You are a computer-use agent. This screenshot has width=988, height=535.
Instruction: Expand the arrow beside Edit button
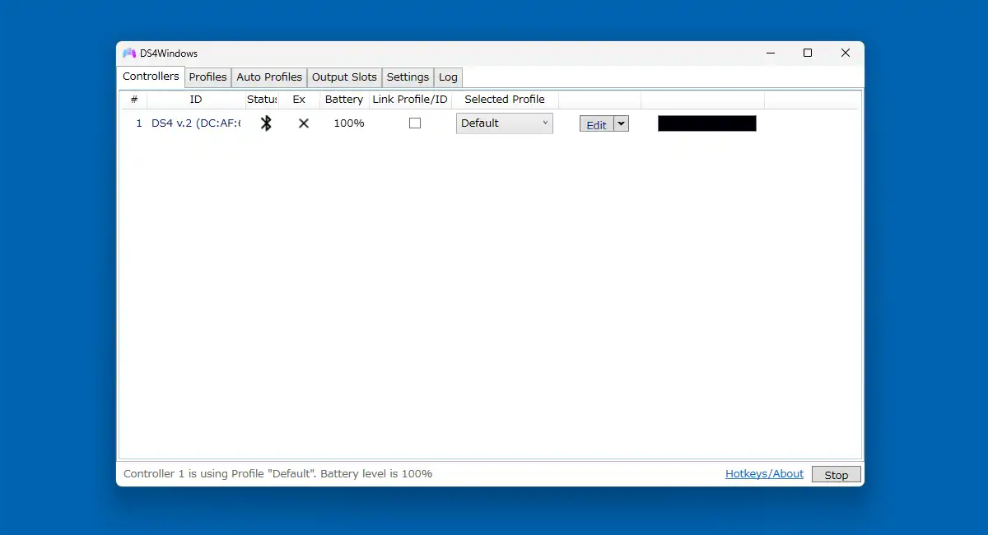click(622, 123)
